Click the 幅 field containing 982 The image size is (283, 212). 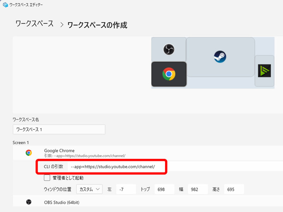point(197,189)
